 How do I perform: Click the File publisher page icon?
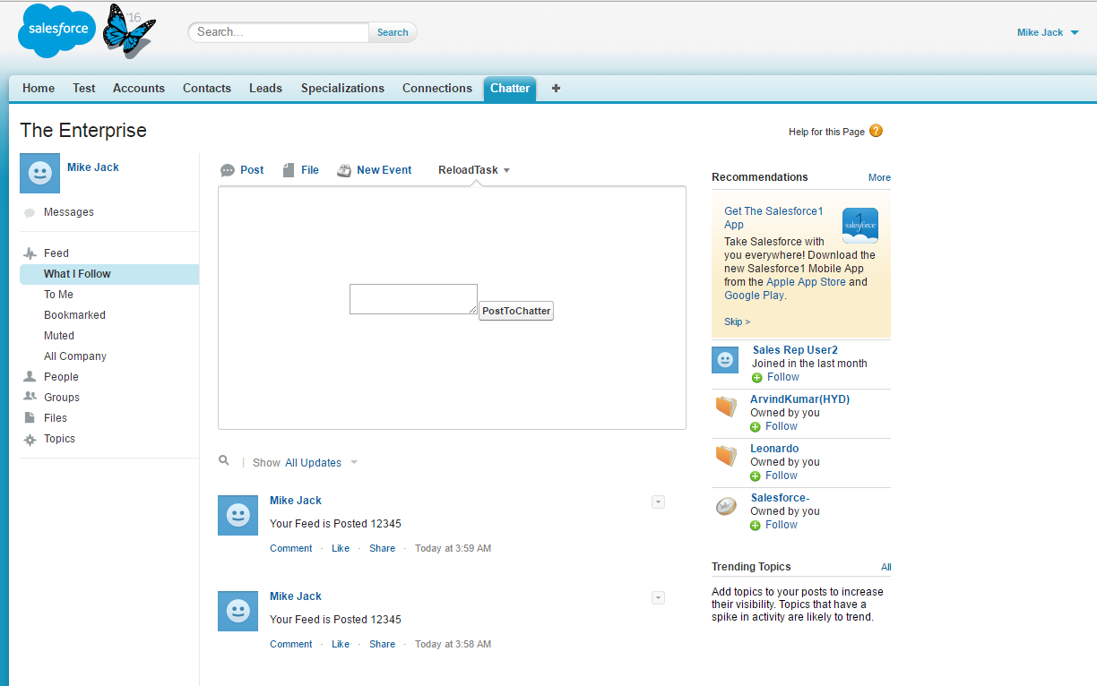tap(289, 170)
